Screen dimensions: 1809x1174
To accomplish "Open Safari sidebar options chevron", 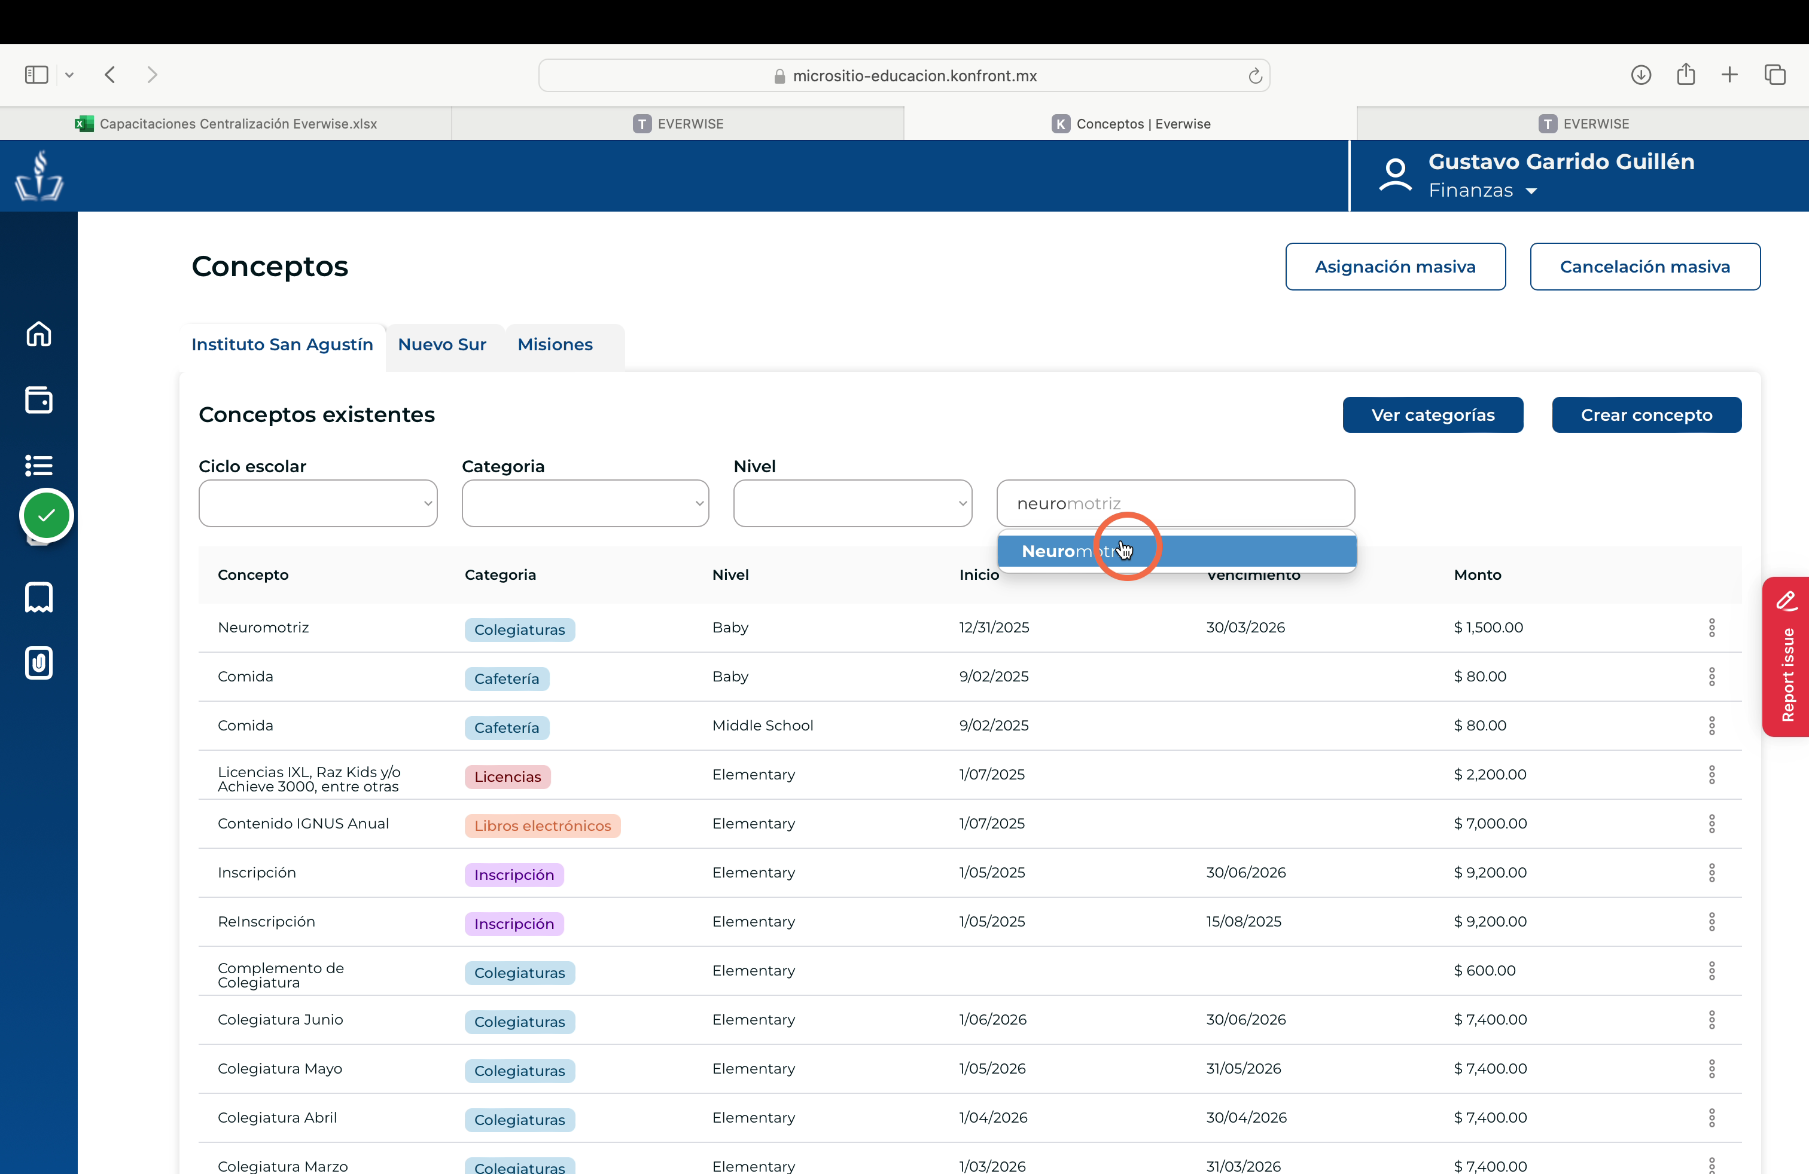I will [69, 74].
